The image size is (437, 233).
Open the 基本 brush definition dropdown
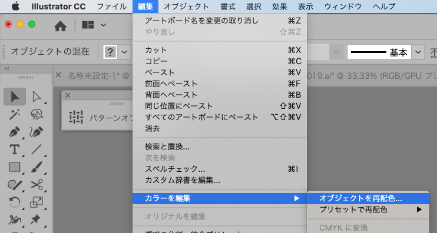[418, 52]
